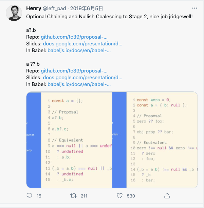Screen dimensions: 204x208
Task: Click the reply comment icon
Action: pyautogui.click(x=30, y=196)
